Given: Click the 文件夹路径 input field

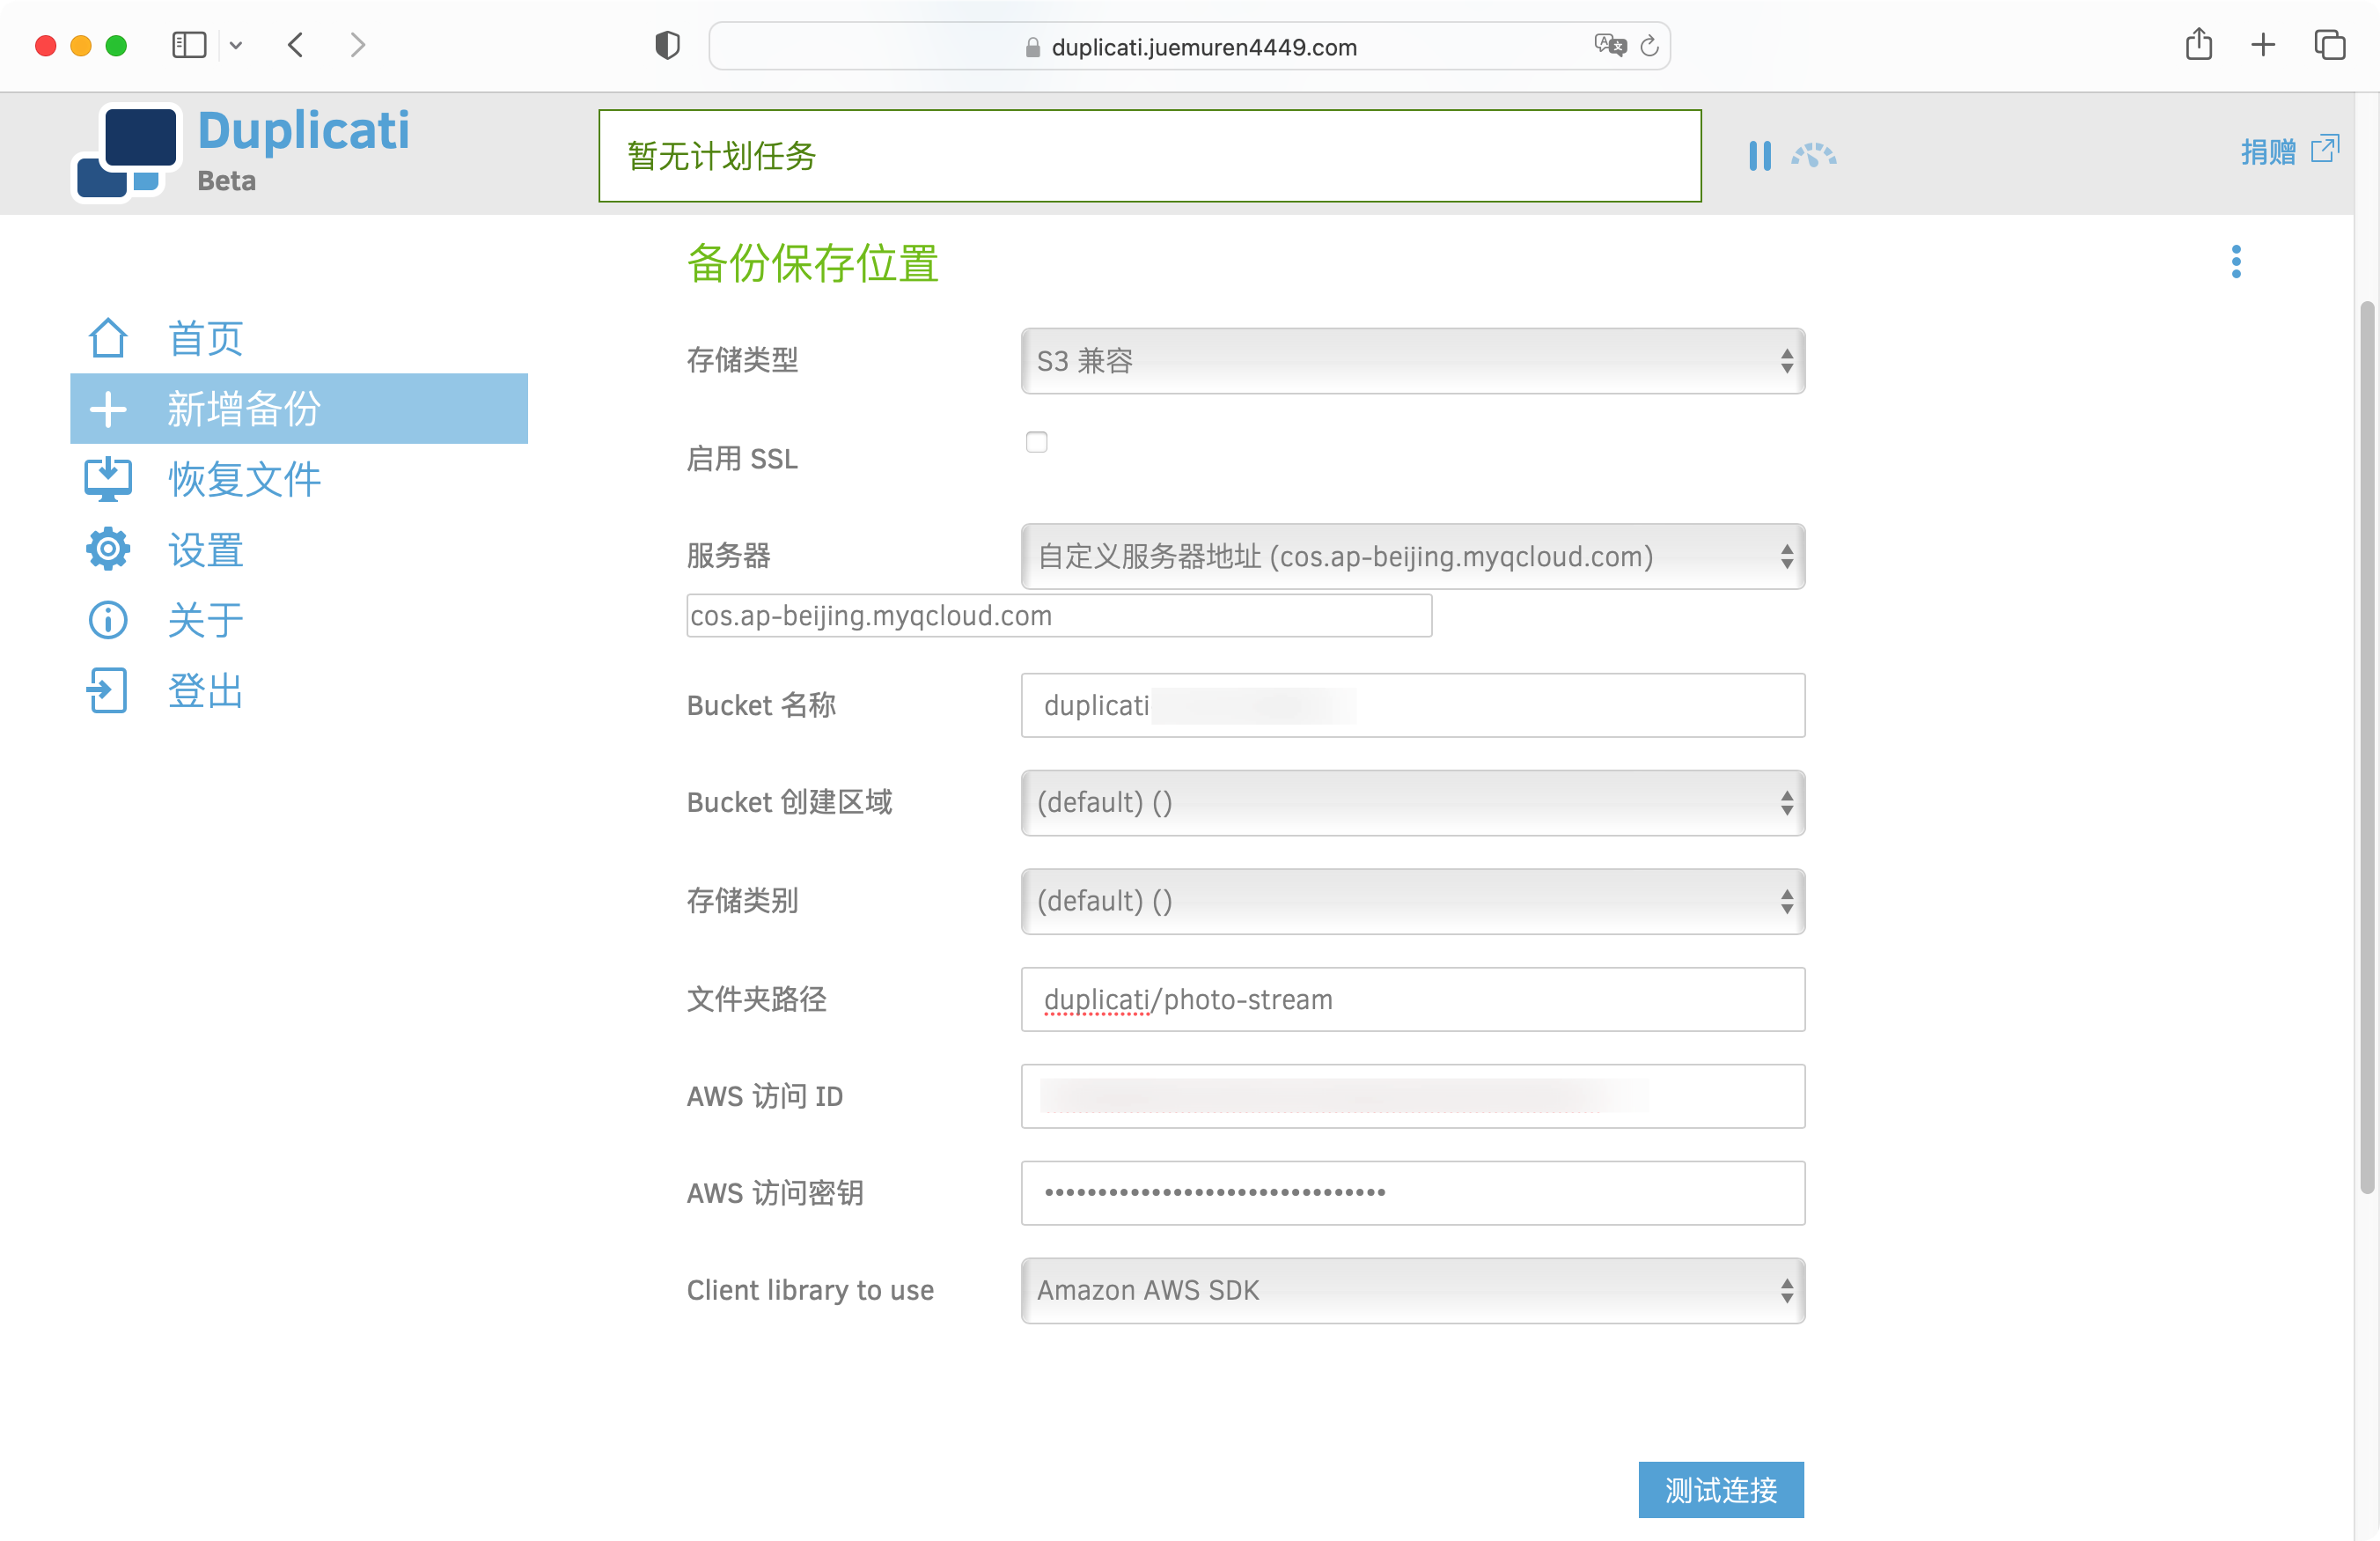Looking at the screenshot, I should pos(1413,999).
